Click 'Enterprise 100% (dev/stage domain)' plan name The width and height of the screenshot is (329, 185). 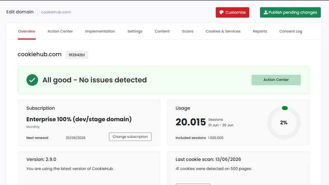tap(79, 119)
